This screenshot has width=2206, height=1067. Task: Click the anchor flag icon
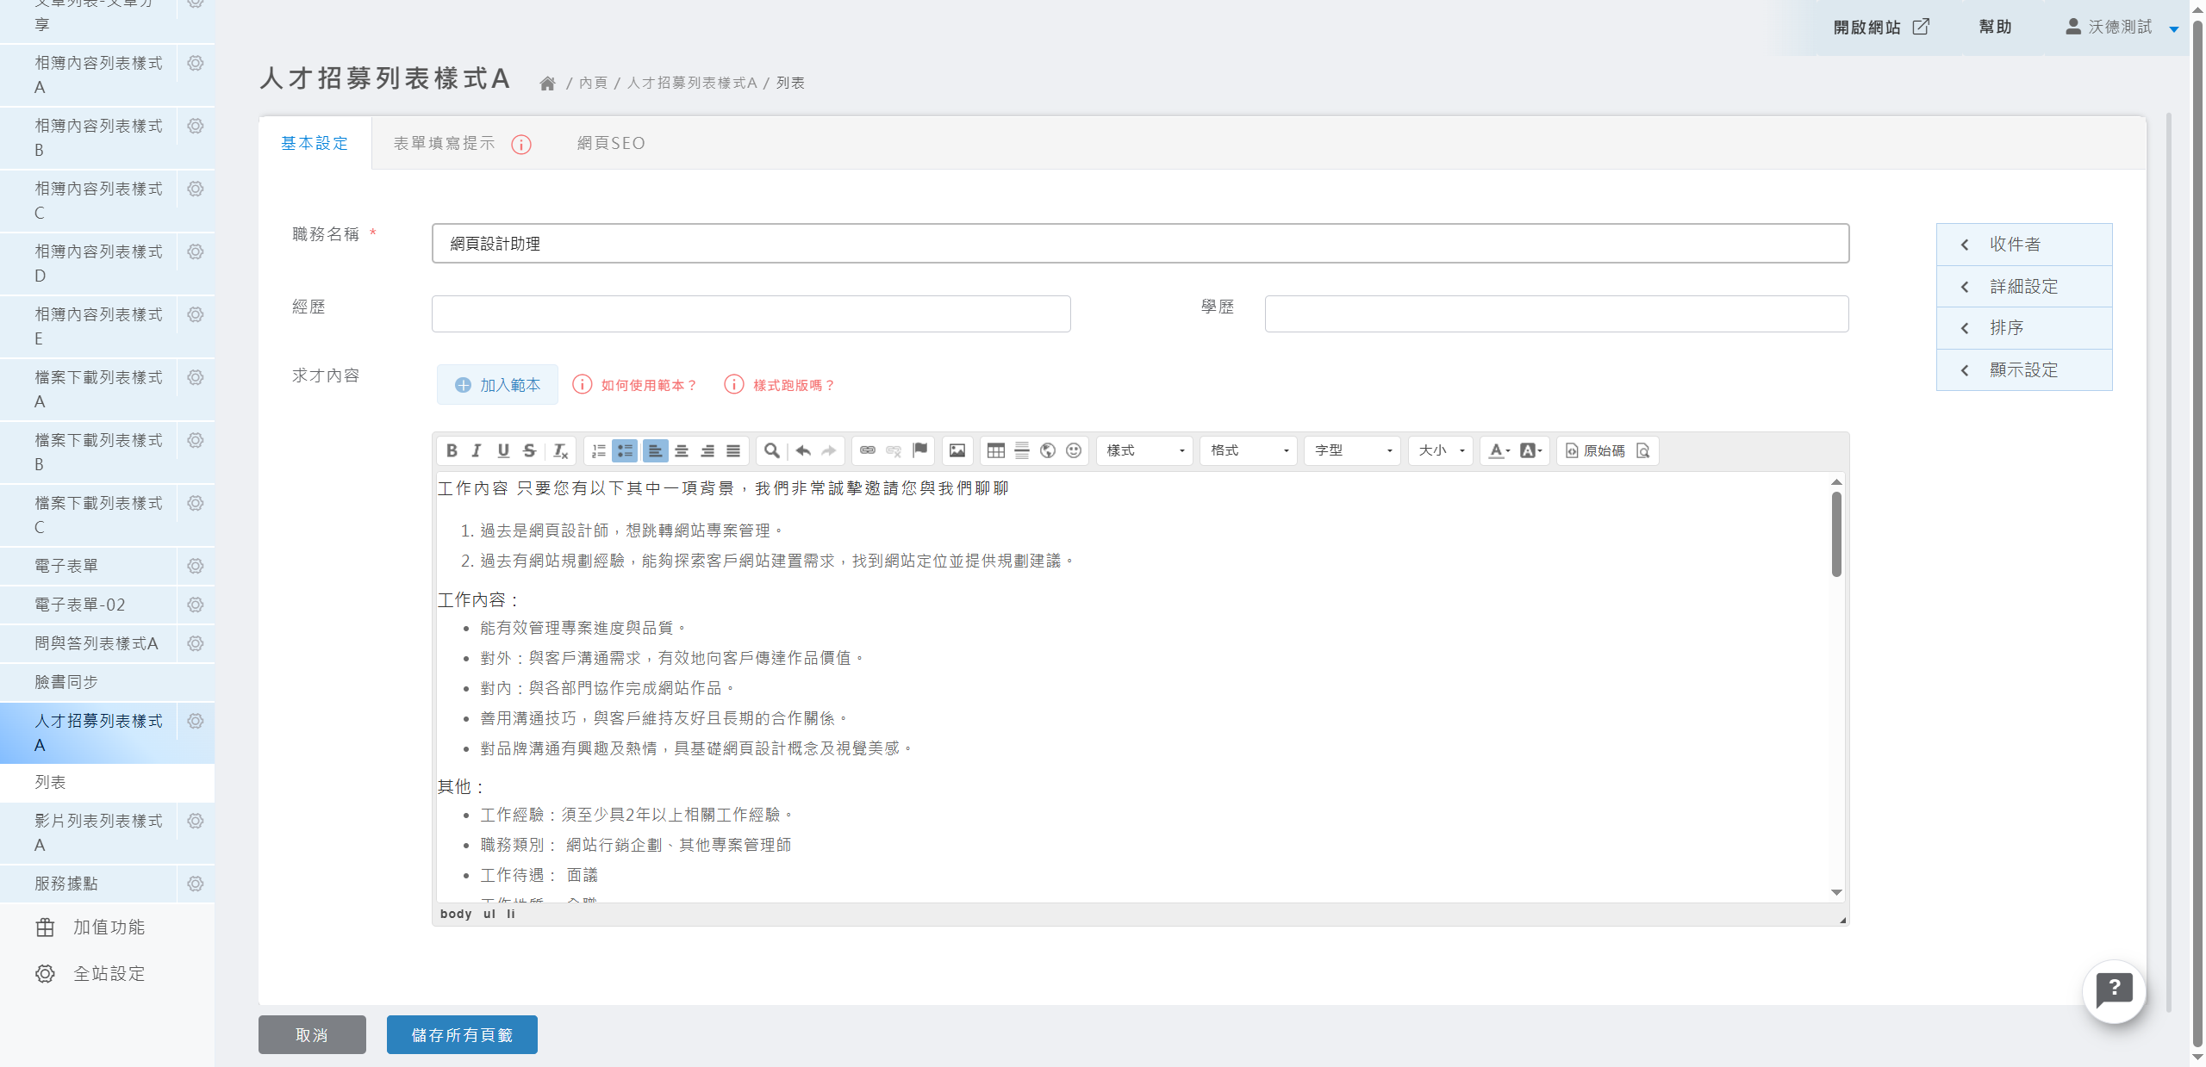click(920, 450)
